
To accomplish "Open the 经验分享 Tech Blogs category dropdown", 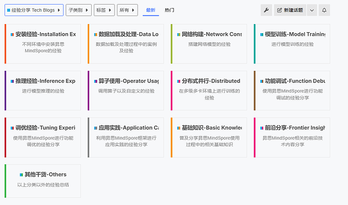I will [34, 10].
